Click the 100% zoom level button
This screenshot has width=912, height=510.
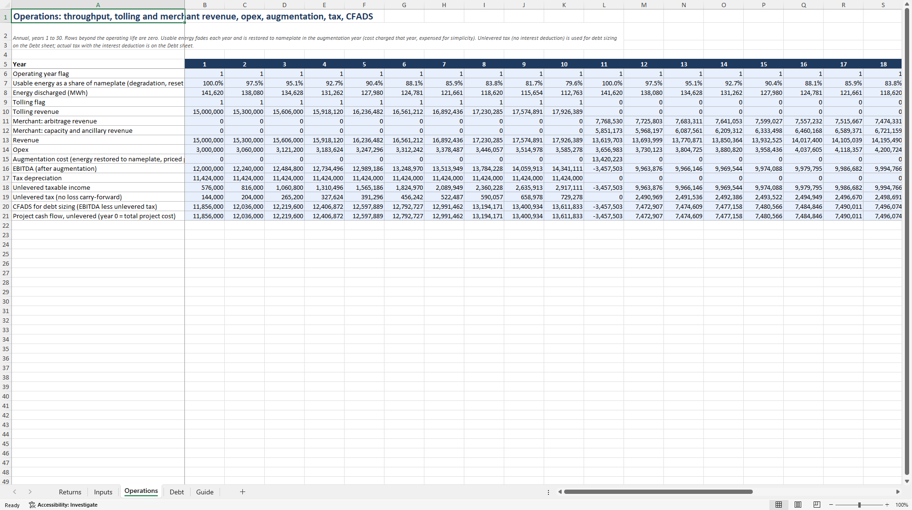tap(902, 505)
